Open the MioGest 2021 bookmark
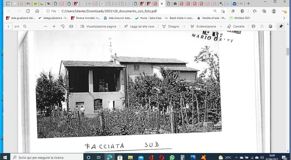The height and width of the screenshot is (160, 291). point(240,18)
